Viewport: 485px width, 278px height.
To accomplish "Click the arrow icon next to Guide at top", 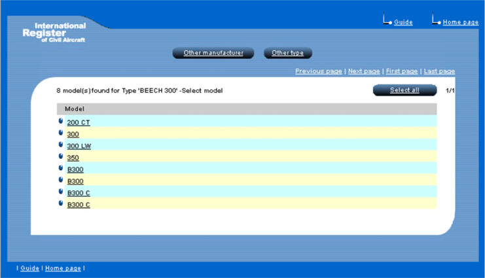I will (x=387, y=19).
